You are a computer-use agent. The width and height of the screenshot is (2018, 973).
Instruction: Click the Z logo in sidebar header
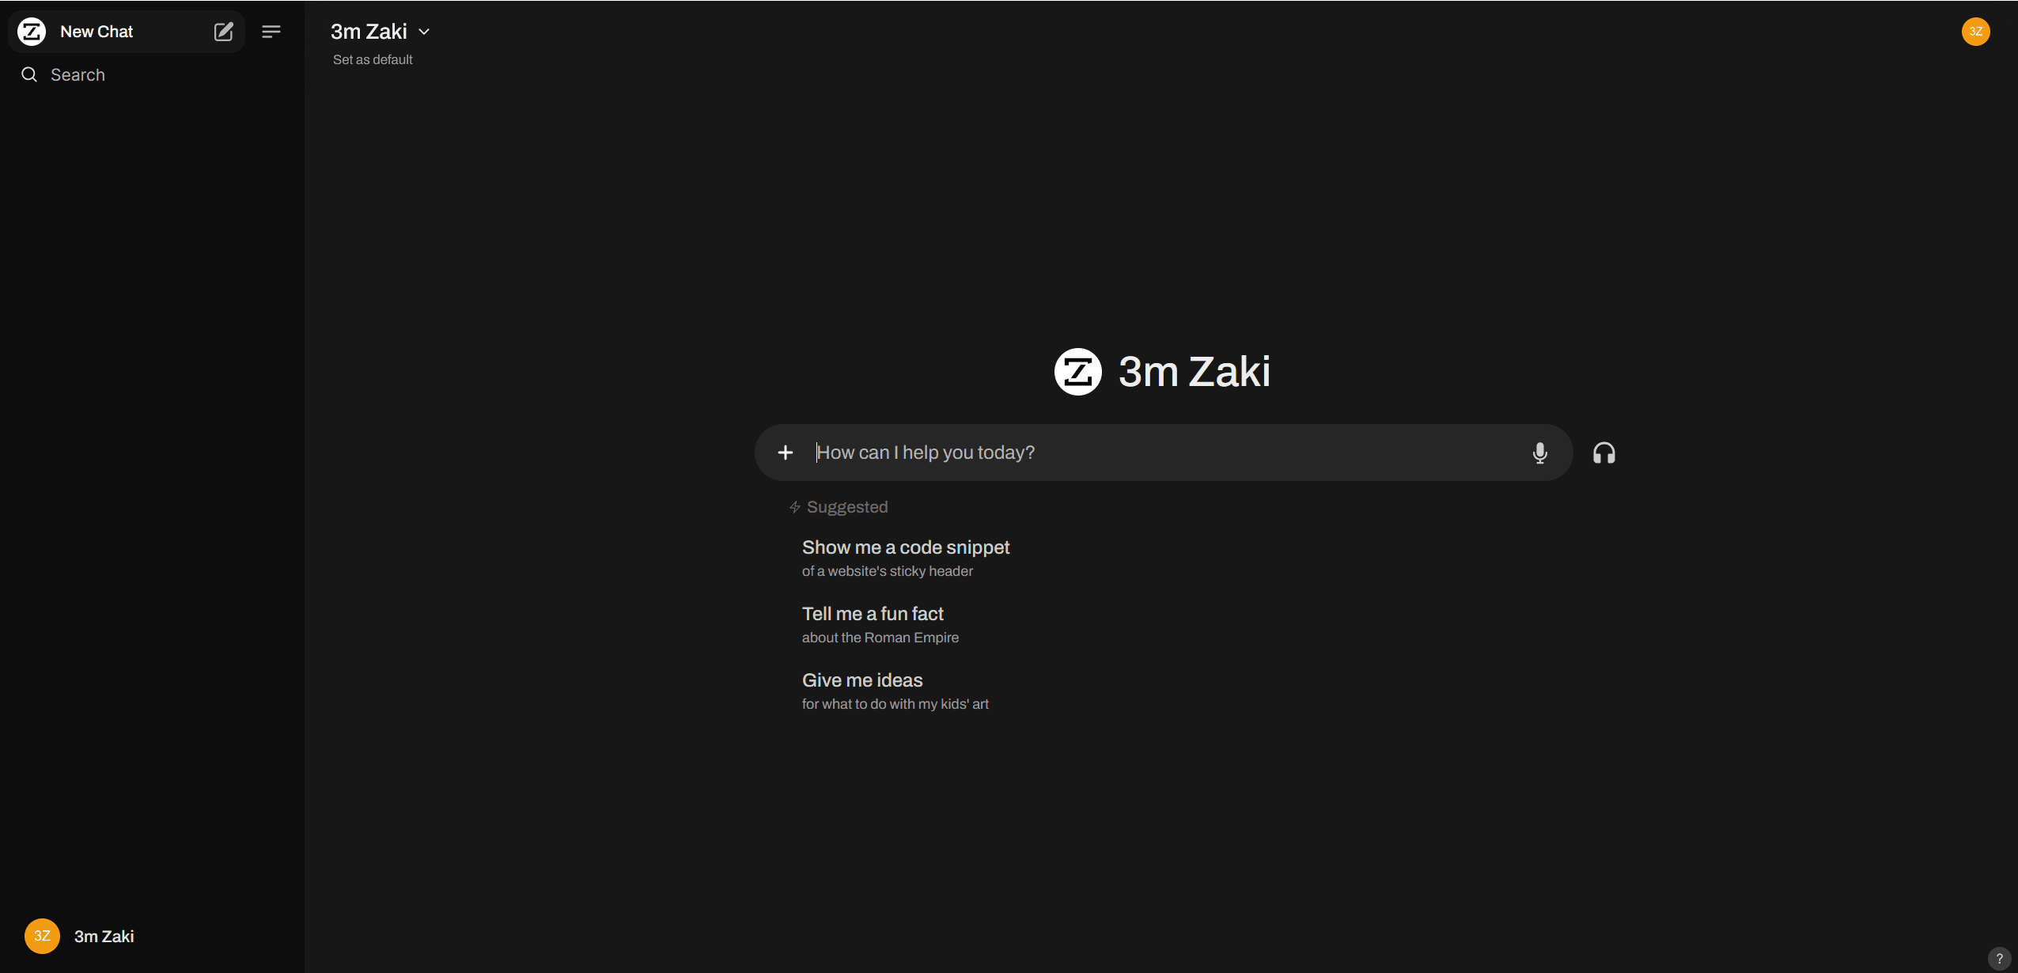coord(32,32)
